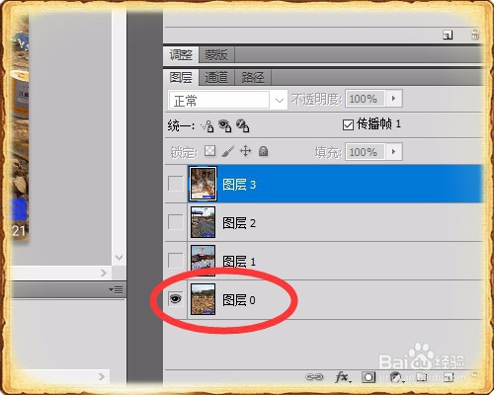Lock transparent pixels icon
494x395 pixels.
click(x=210, y=151)
